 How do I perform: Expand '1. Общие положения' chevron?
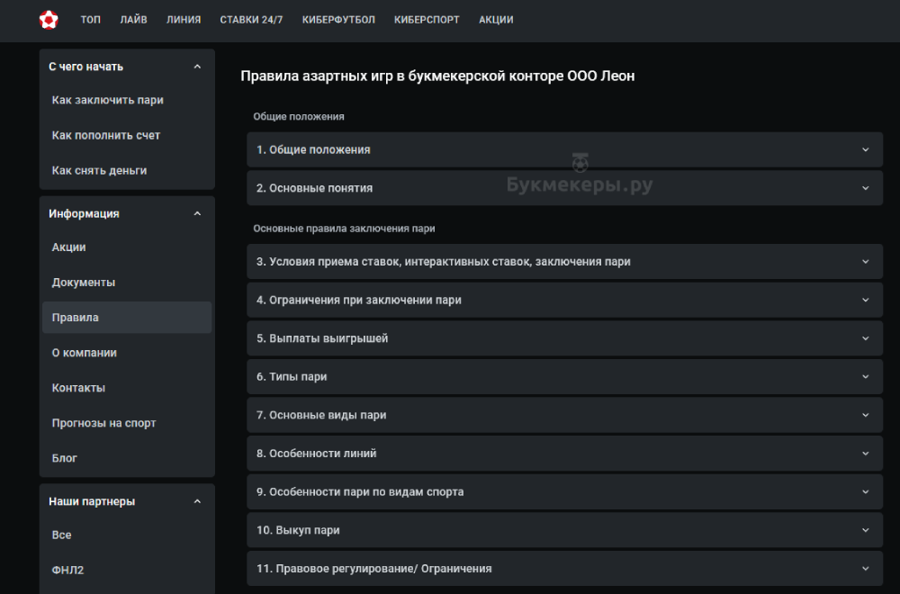866,149
